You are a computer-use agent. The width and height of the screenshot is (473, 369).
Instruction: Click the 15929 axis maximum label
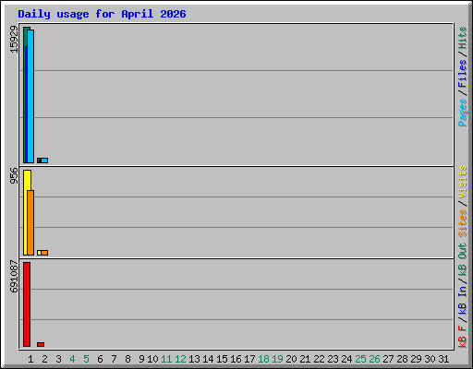[x=14, y=39]
